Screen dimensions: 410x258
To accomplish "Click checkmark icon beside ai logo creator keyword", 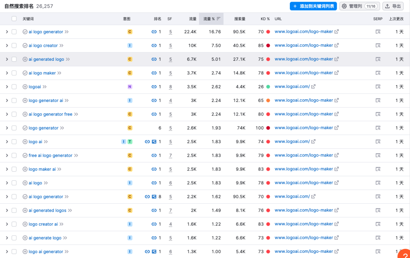I will (25, 46).
